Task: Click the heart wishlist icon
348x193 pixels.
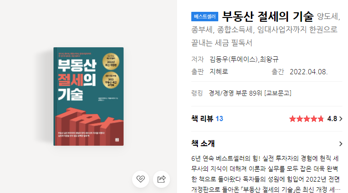Action: tap(141, 179)
